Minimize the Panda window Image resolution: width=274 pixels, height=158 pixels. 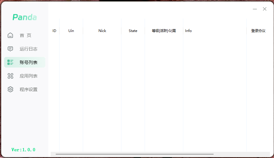tap(255, 9)
